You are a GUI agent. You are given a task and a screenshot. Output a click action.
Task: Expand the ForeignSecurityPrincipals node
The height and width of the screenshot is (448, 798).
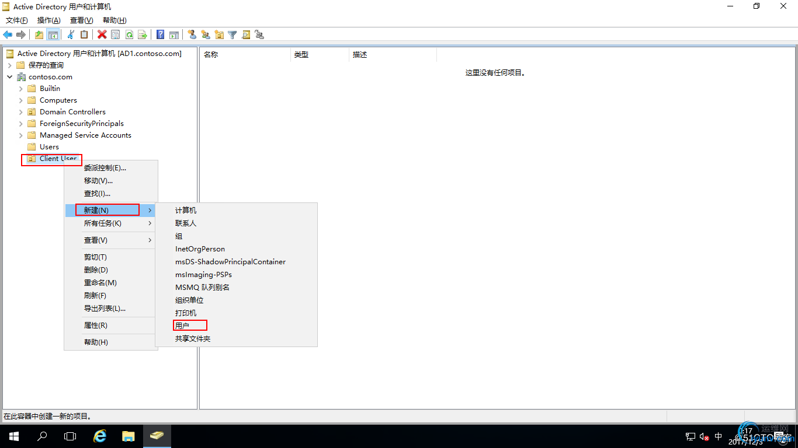click(x=21, y=124)
